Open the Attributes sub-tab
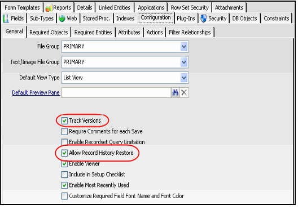This screenshot has width=298, height=210. [129, 33]
